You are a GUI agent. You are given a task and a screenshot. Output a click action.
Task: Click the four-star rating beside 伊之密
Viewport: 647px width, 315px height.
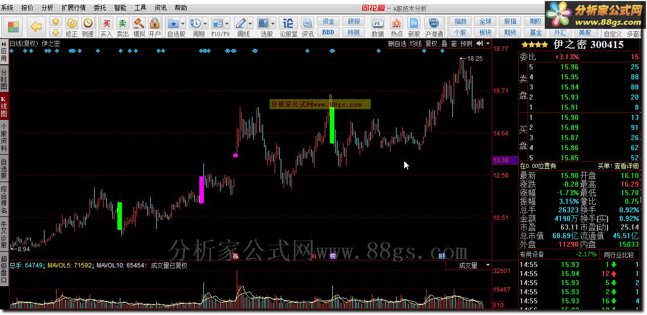click(534, 44)
